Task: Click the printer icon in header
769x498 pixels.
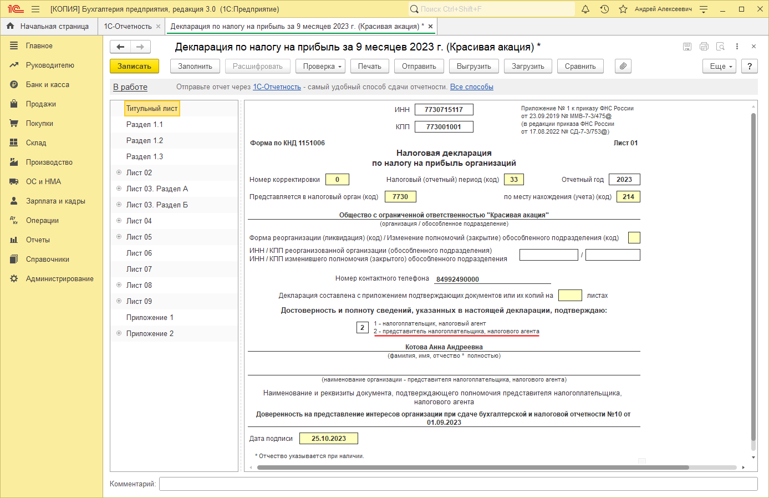Action: click(704, 47)
